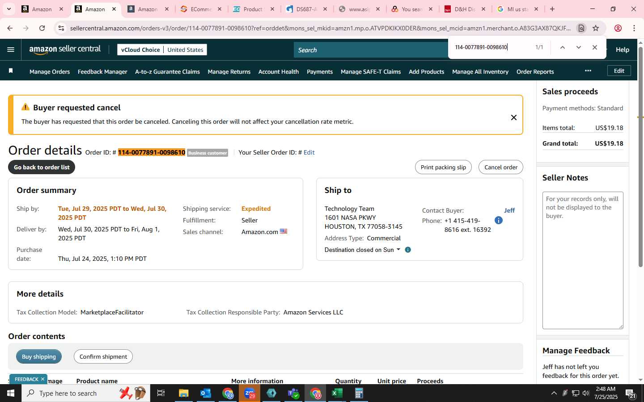
Task: Click info icon beside Destination closed on Sun
Action: coord(408,250)
